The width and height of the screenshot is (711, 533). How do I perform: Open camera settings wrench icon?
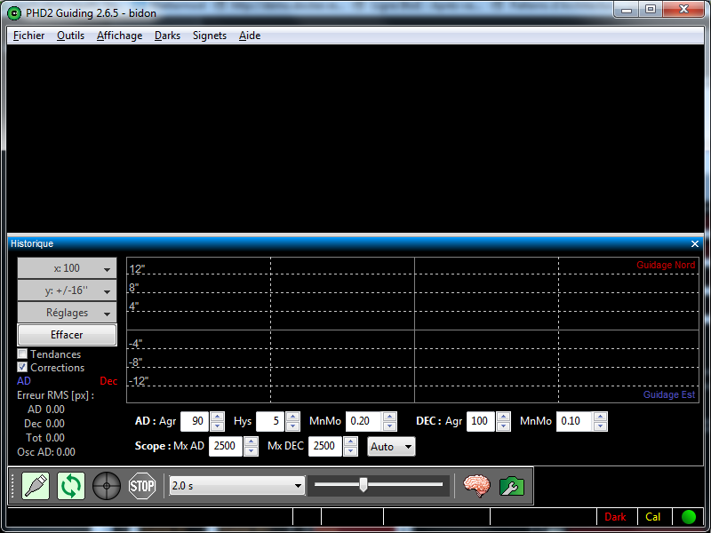[512, 487]
